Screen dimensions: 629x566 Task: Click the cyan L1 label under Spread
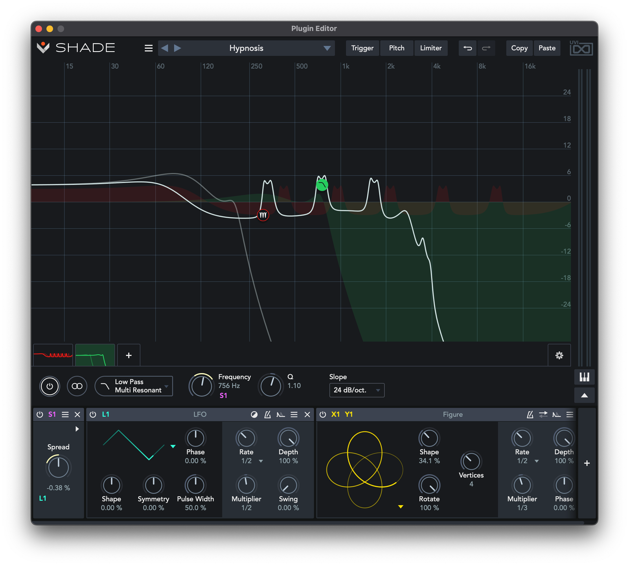point(43,498)
